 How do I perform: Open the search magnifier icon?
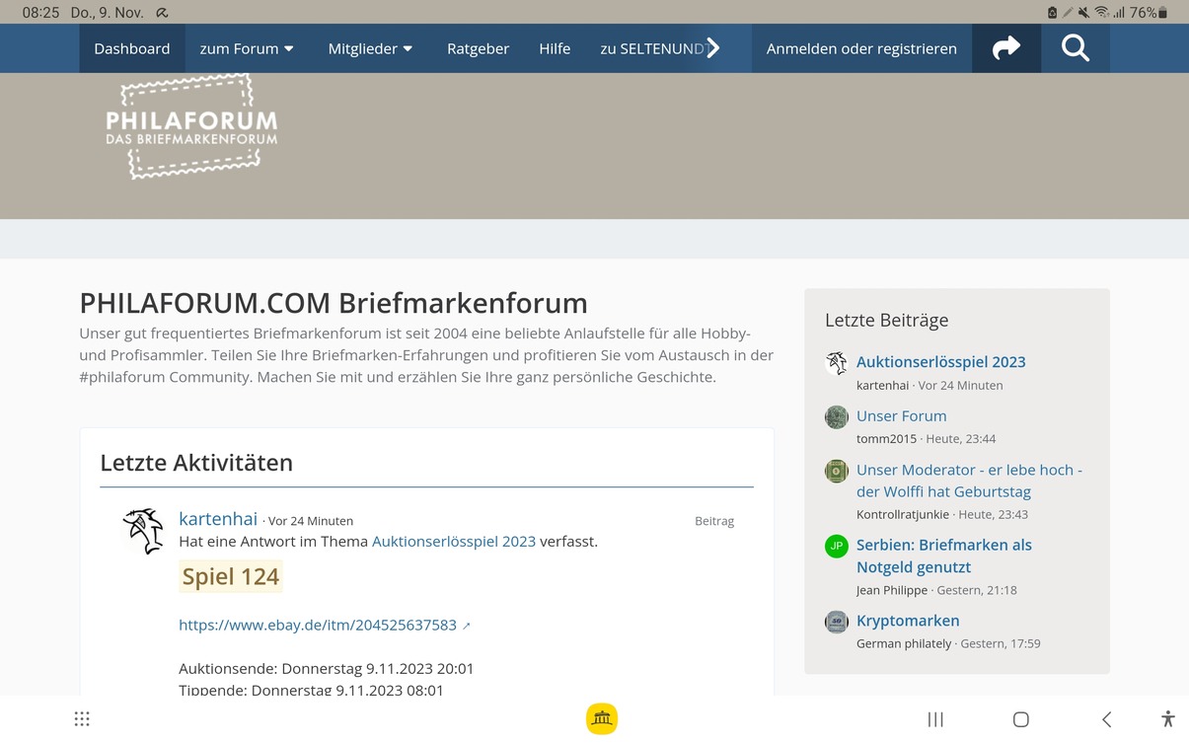[x=1075, y=48]
